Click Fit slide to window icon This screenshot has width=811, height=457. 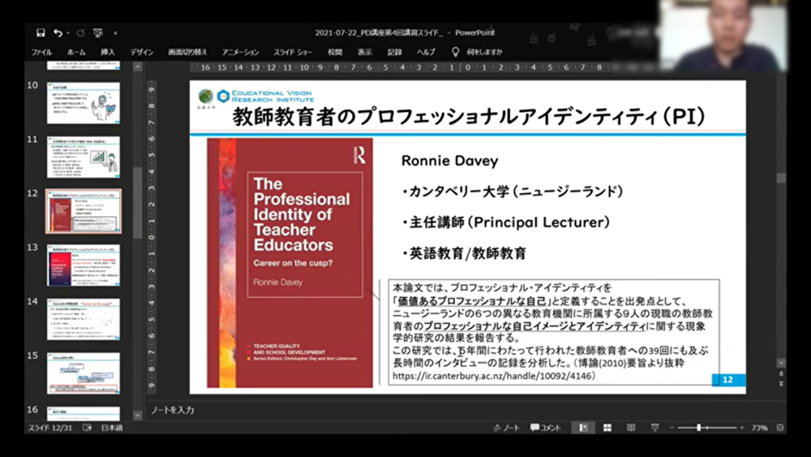click(780, 428)
